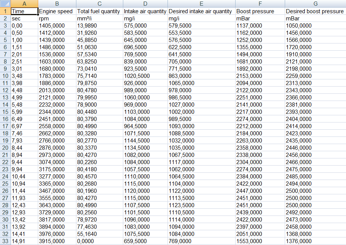This screenshot has width=346, height=245.
Task: Click the 'sec' unit cell
Action: click(24, 18)
